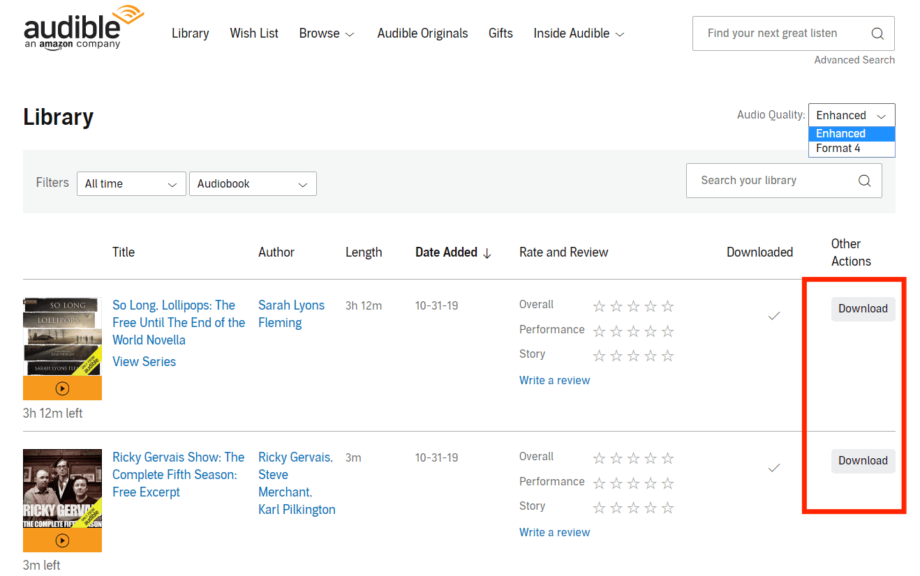The image size is (920, 576).
Task: Open Wish List in the navigation
Action: pyautogui.click(x=254, y=33)
